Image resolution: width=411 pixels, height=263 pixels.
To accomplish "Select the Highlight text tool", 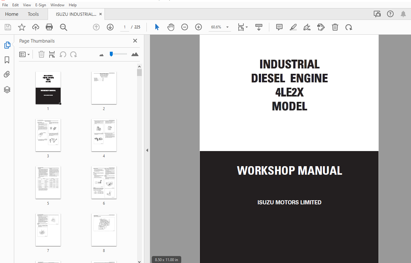I will 293,27.
